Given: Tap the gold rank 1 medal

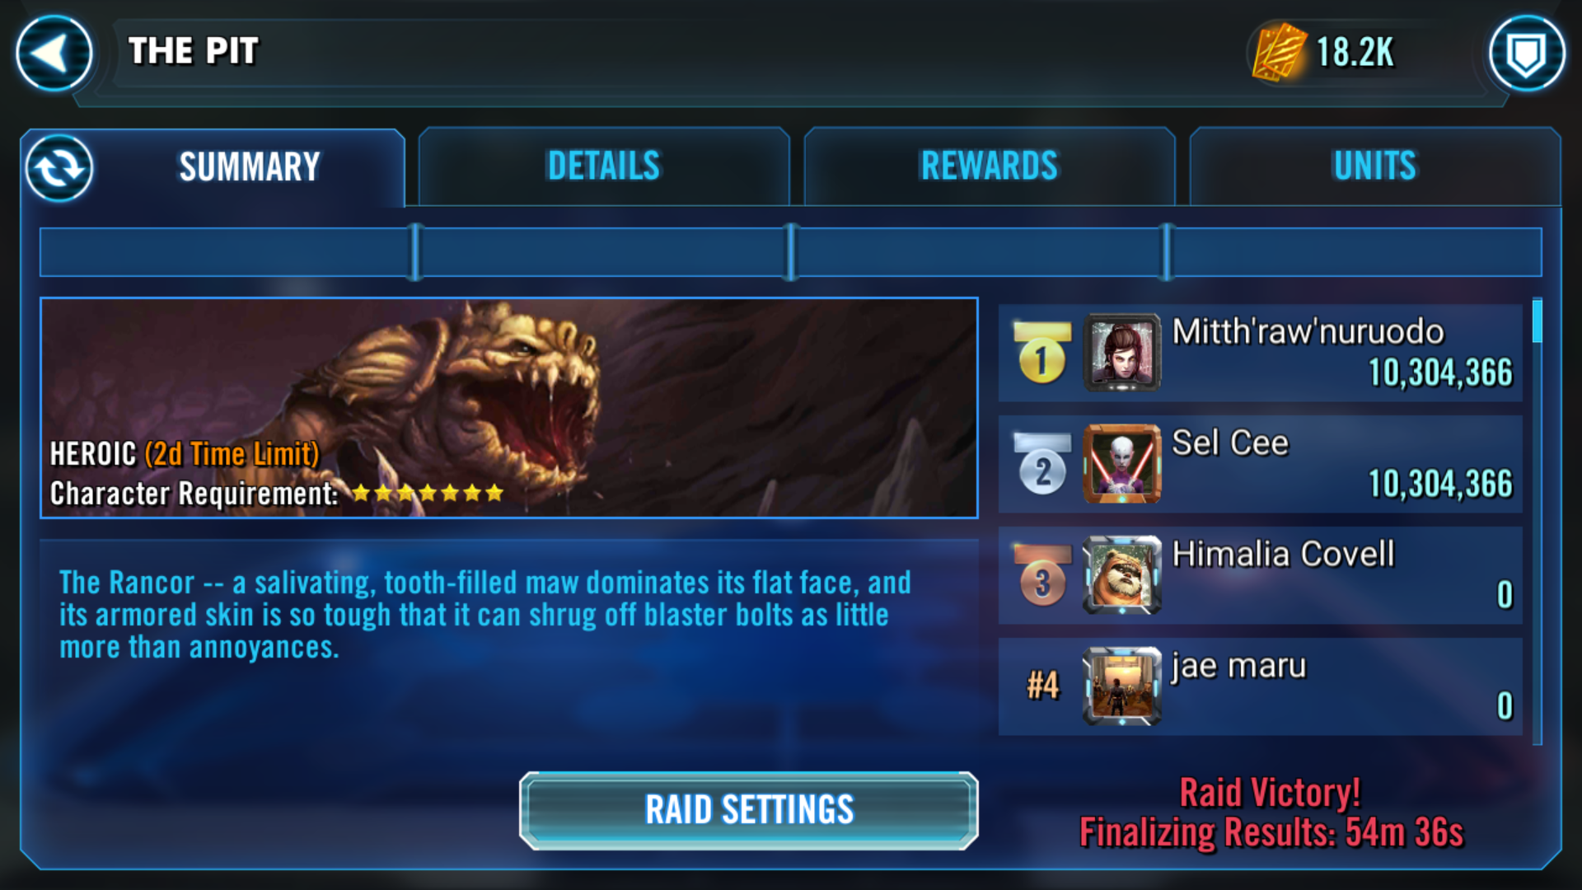Looking at the screenshot, I should tap(1042, 353).
